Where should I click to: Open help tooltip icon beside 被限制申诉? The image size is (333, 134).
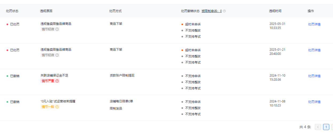click(x=224, y=11)
